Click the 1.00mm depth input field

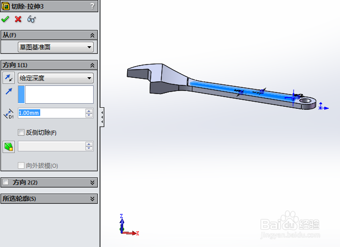pyautogui.click(x=51, y=113)
